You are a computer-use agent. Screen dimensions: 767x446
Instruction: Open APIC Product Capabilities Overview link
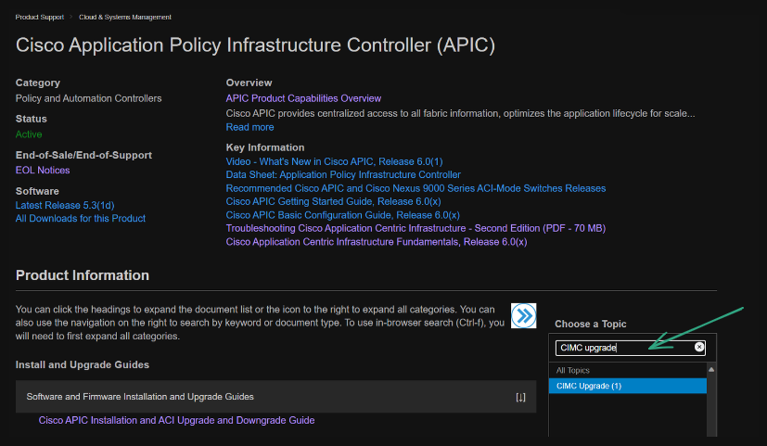click(x=303, y=98)
